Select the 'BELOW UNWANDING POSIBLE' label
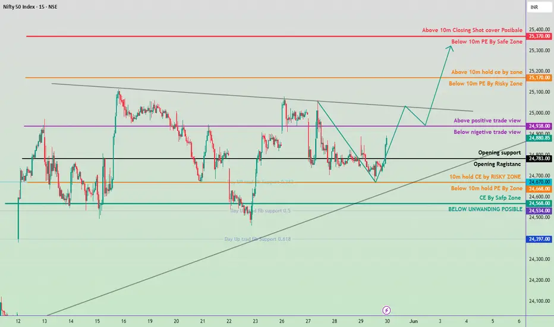The height and width of the screenshot is (327, 554). 485,209
